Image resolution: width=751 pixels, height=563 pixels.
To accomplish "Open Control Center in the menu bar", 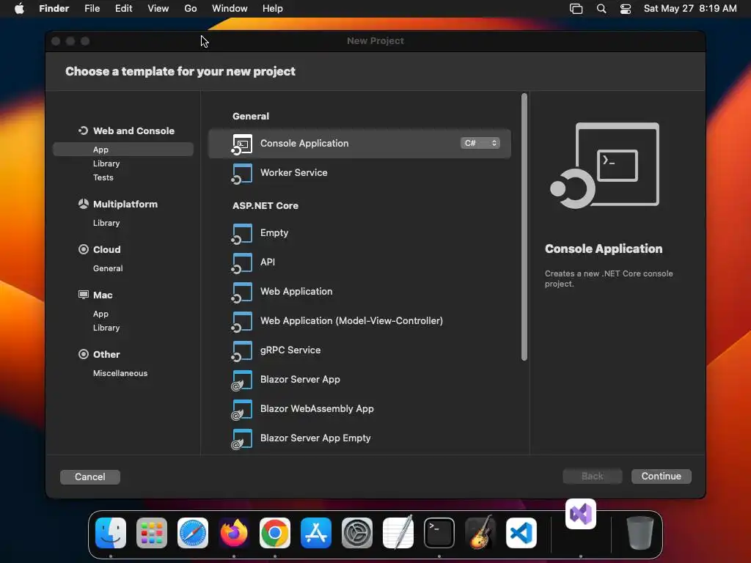I will [625, 9].
